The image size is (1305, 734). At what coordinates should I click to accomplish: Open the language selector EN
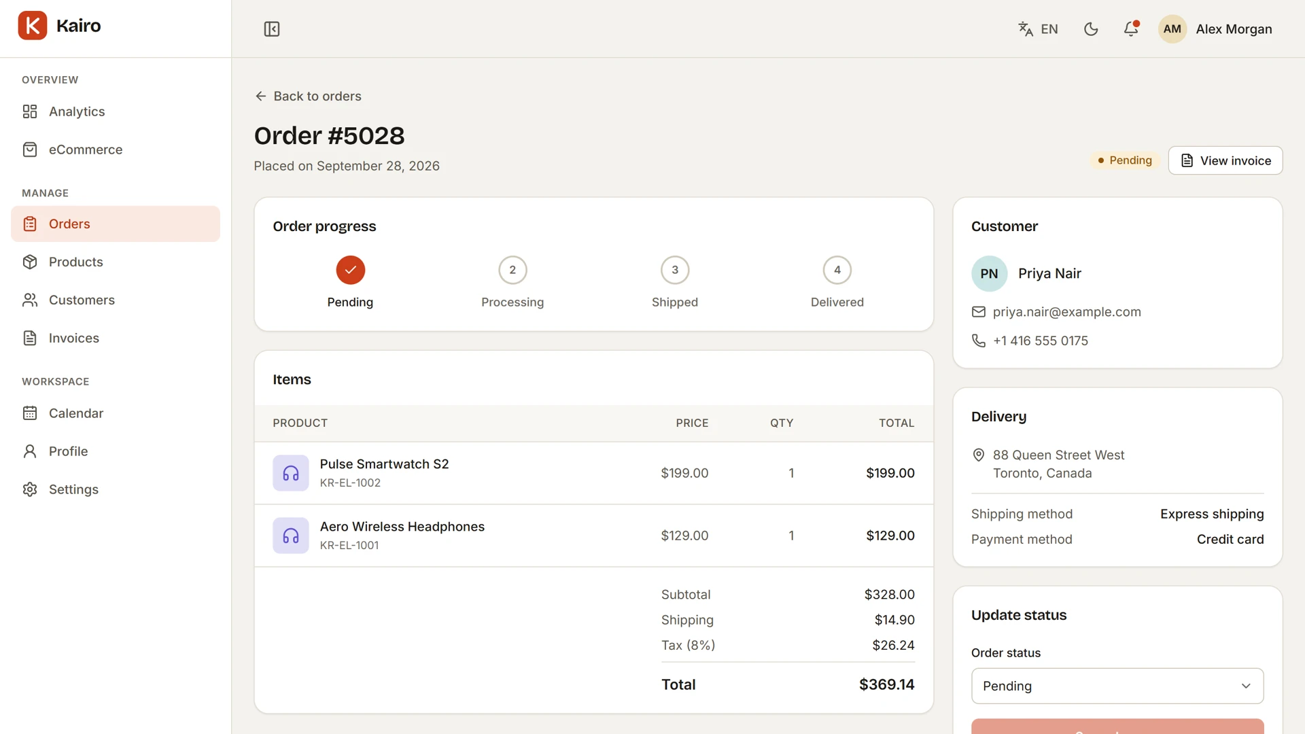pyautogui.click(x=1038, y=29)
